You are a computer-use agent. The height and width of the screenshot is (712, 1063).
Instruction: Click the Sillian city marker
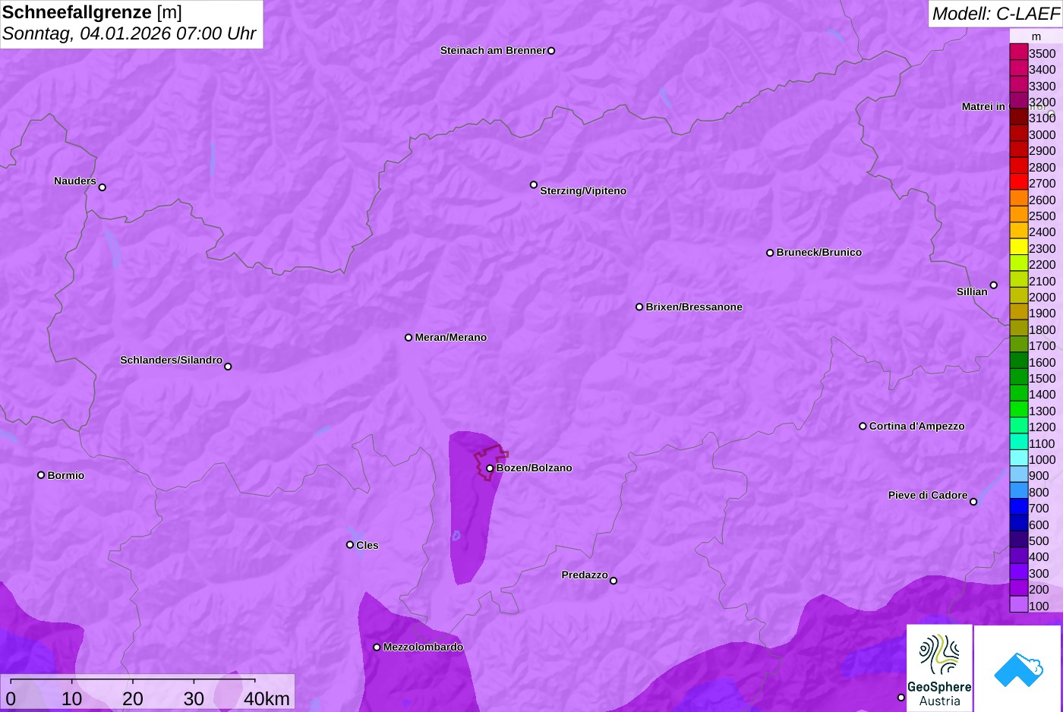click(x=994, y=285)
